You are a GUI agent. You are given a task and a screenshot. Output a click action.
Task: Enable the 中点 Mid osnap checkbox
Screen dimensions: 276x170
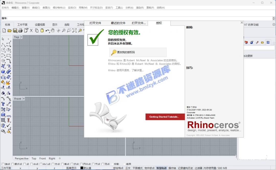click(x=31, y=164)
